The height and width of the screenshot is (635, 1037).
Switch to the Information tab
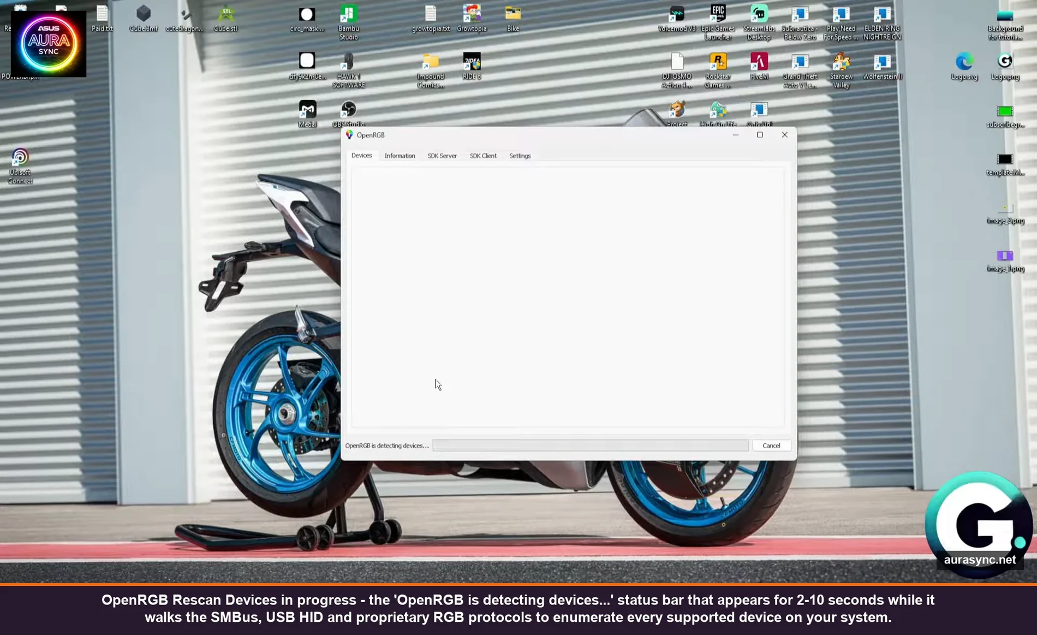(400, 156)
